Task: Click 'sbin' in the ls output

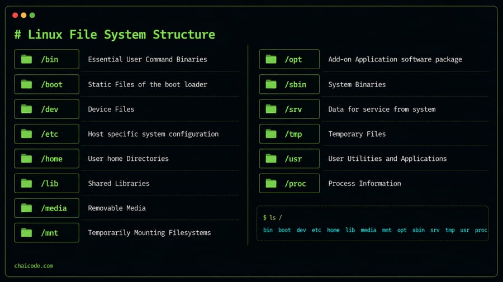Action: 419,230
